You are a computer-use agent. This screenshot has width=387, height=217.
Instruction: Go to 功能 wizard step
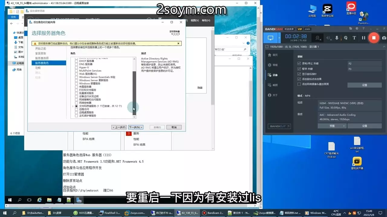point(38,68)
